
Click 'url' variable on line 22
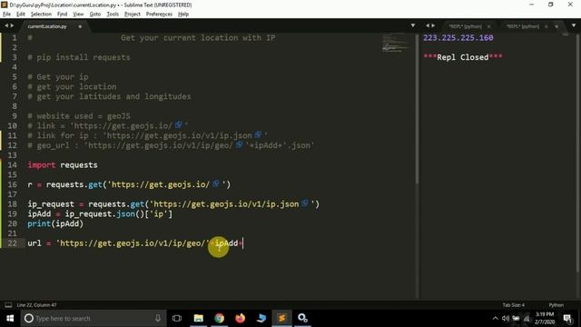34,243
